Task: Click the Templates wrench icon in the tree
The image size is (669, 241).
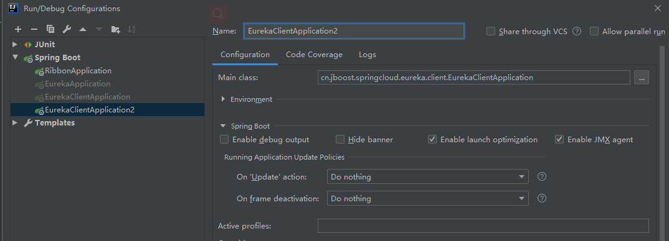Action: click(28, 123)
